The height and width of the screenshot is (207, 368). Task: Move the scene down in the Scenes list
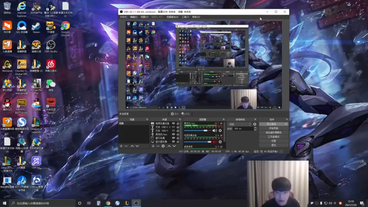tap(137, 146)
